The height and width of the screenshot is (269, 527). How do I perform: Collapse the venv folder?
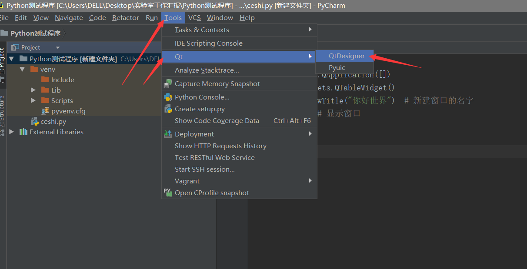(x=22, y=69)
